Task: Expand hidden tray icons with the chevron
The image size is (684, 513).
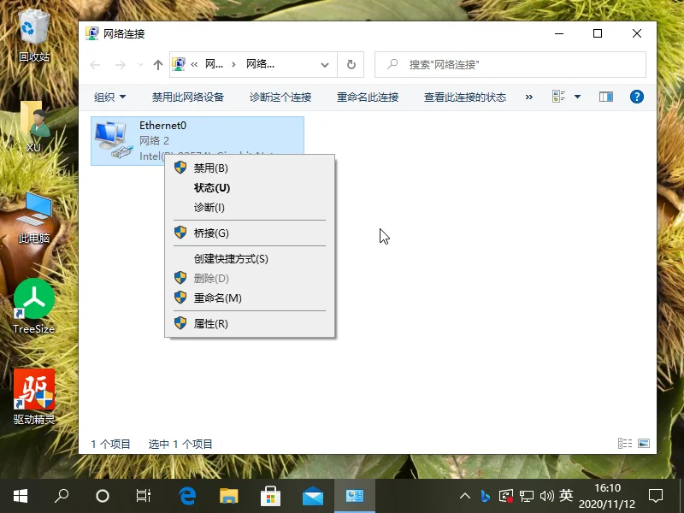Action: click(x=464, y=496)
